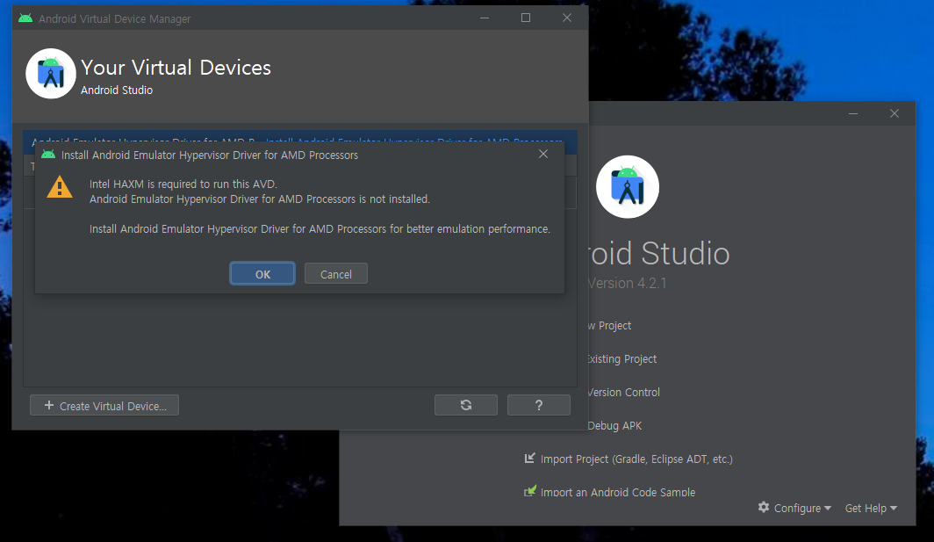934x542 pixels.
Task: Click the Version 4.2.1 text
Action: pyautogui.click(x=628, y=283)
